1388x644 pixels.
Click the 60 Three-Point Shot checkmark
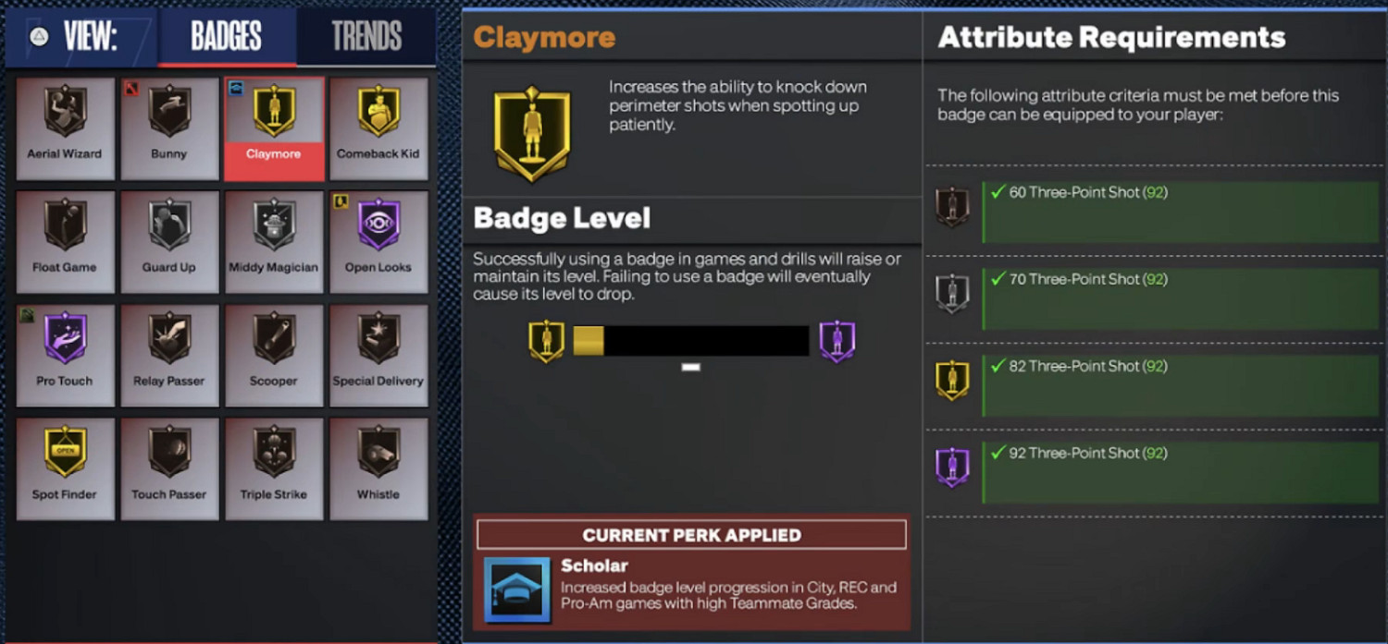pos(998,192)
